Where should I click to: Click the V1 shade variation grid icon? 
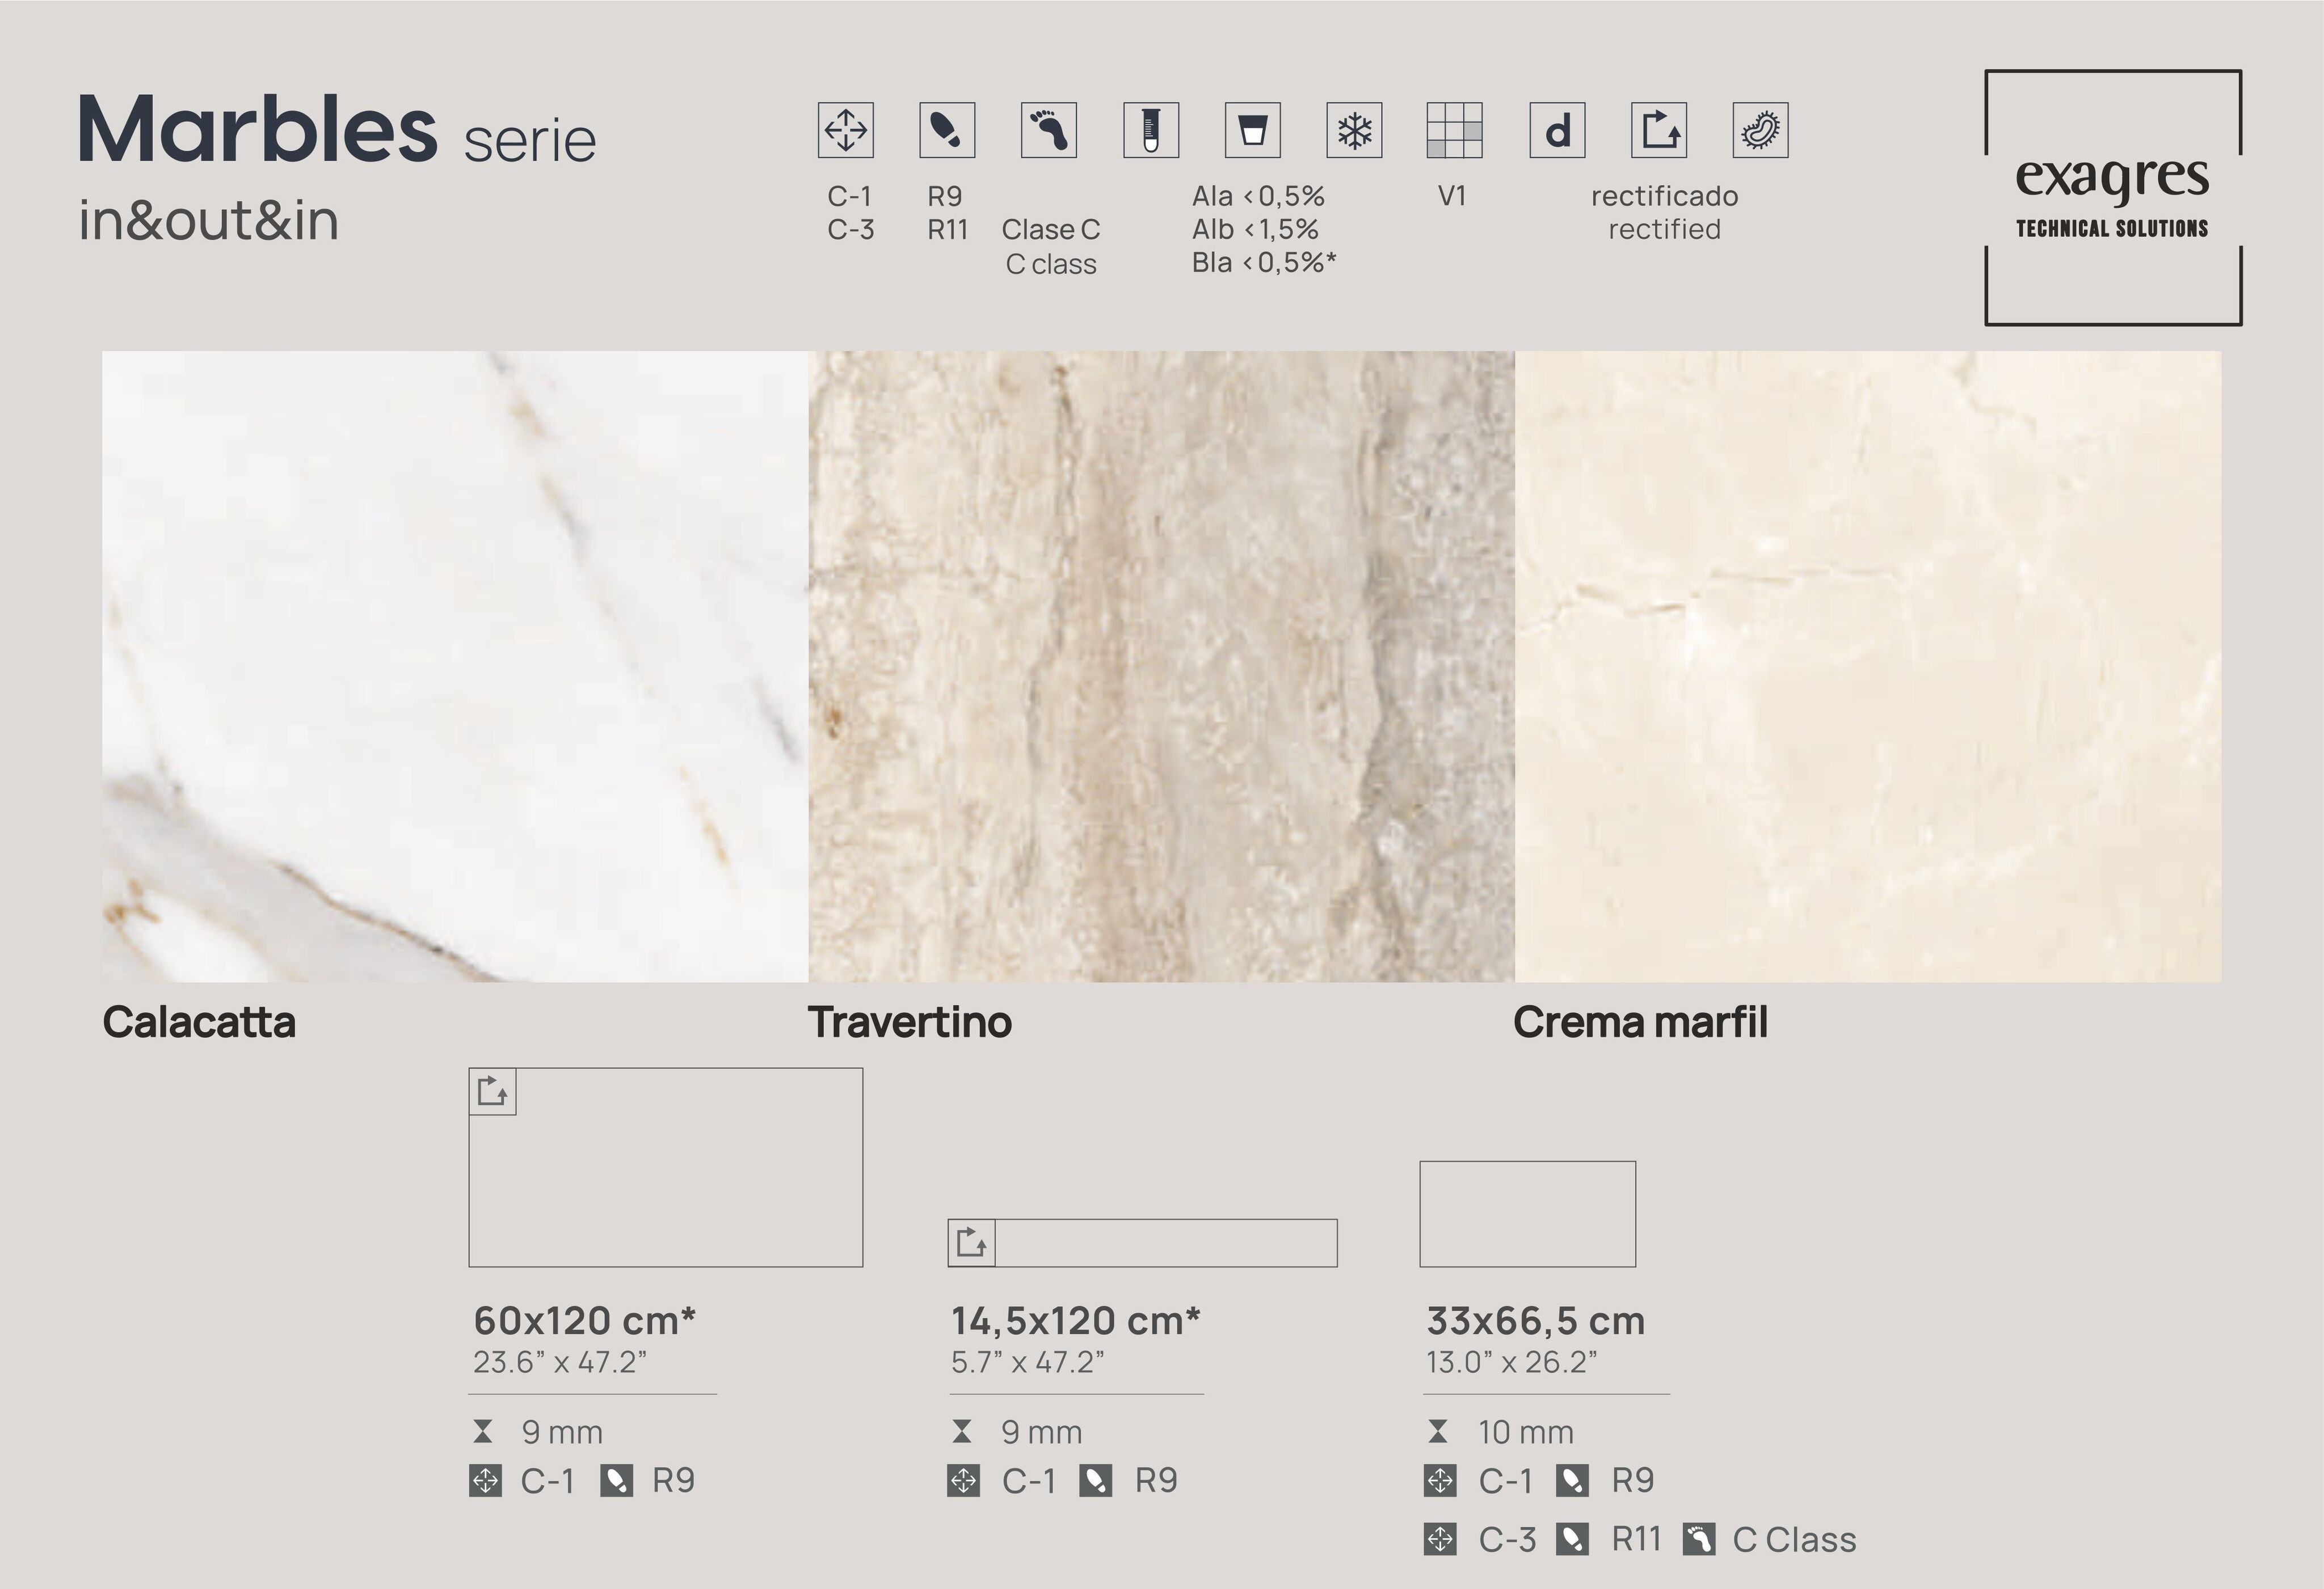coord(1455,130)
